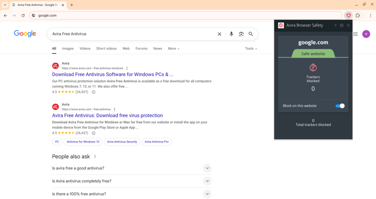Click the Google logo
The width and height of the screenshot is (376, 199).
[25, 33]
